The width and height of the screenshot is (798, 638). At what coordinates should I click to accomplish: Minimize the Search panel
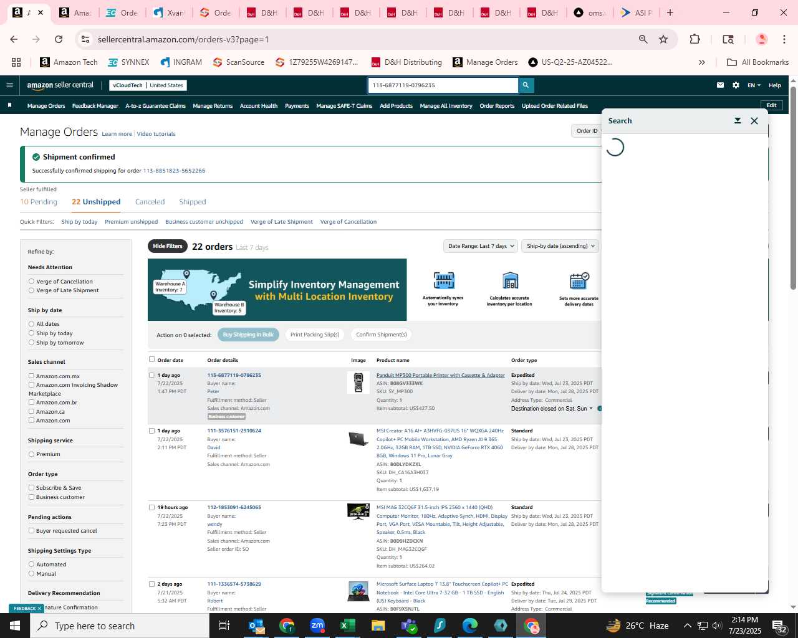(738, 121)
